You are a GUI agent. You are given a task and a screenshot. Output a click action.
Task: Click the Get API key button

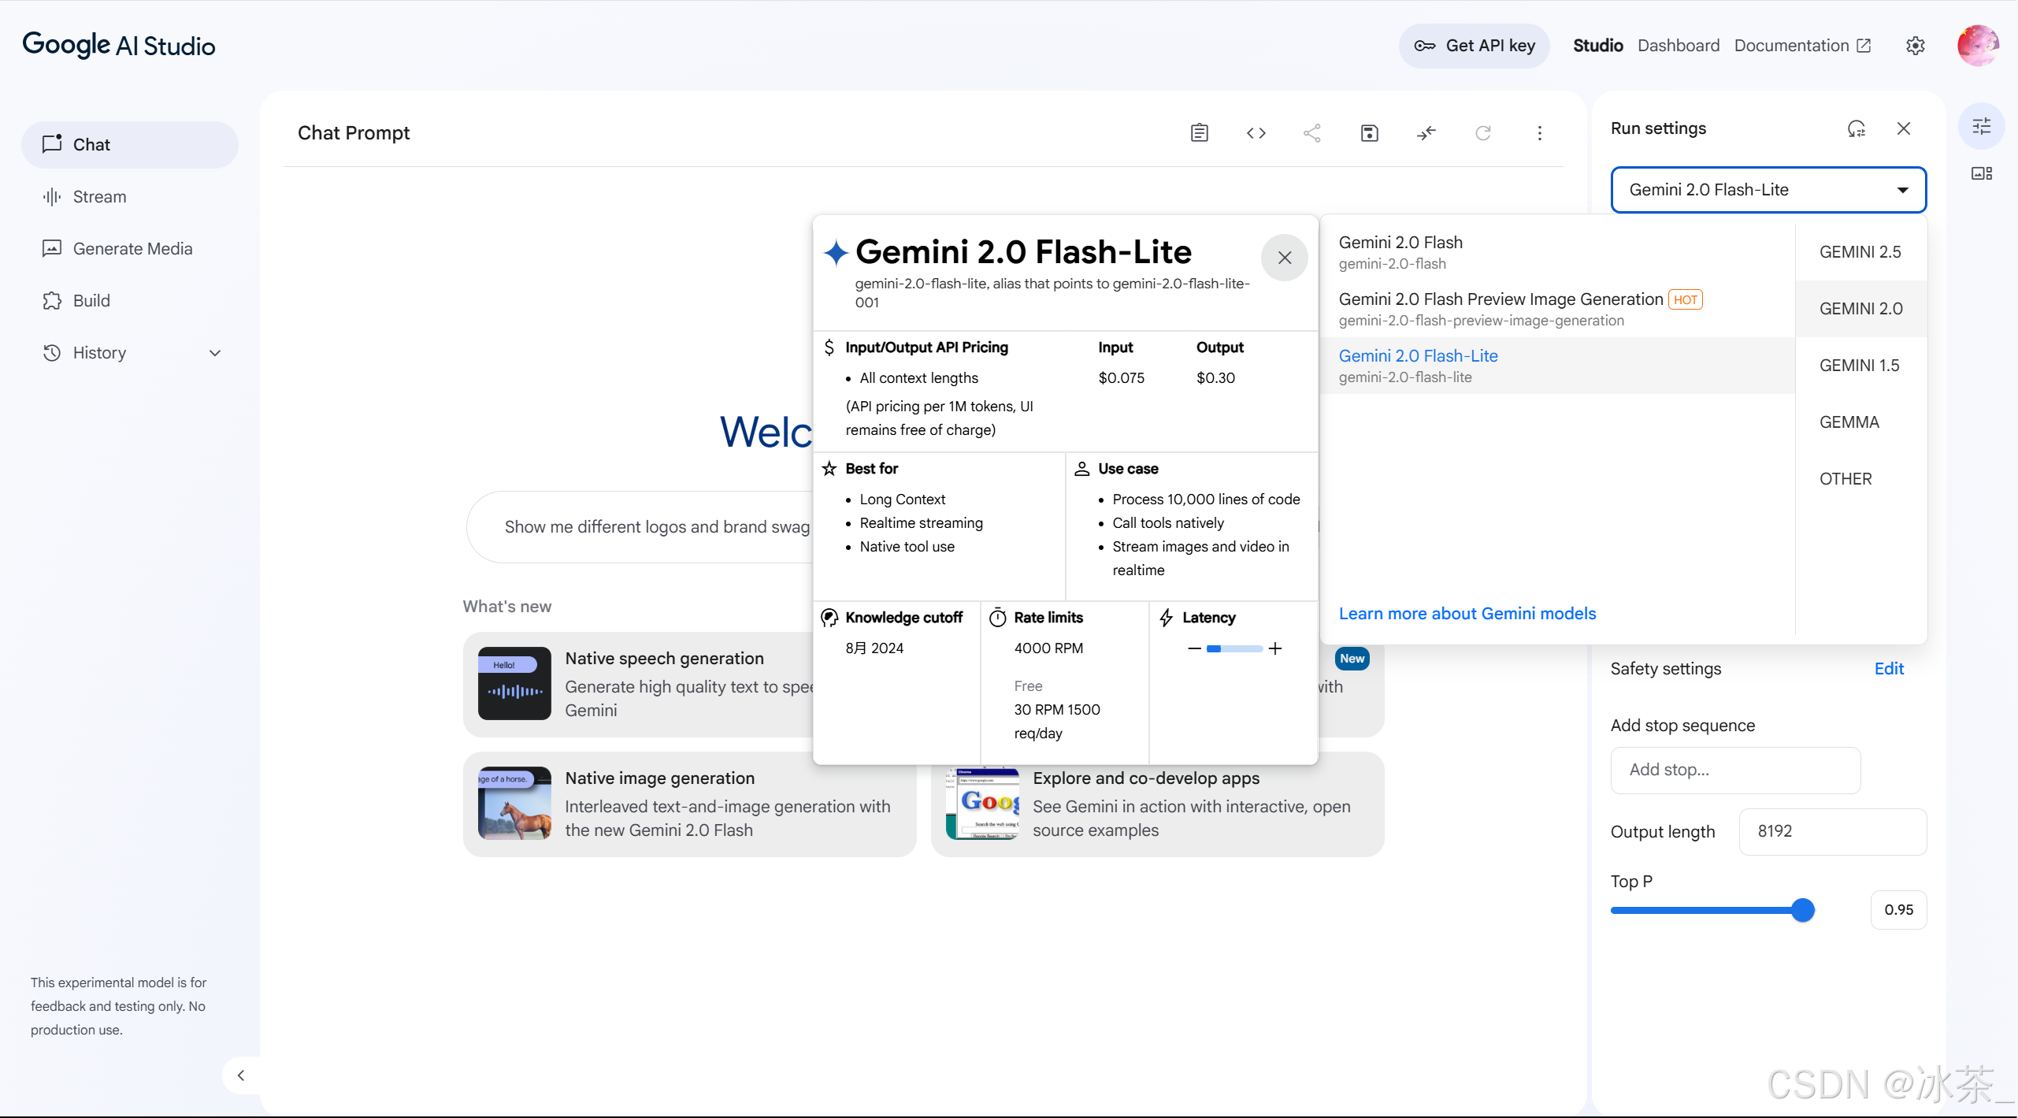1475,46
